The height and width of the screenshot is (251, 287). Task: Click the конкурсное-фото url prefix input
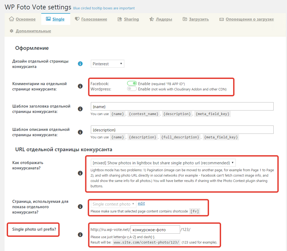(155, 229)
